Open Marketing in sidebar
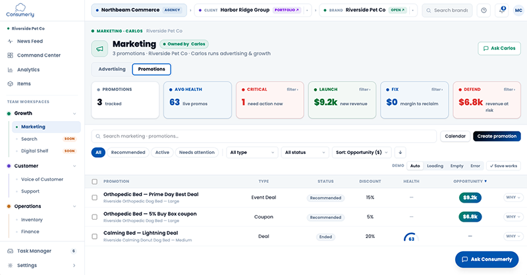 point(46,127)
